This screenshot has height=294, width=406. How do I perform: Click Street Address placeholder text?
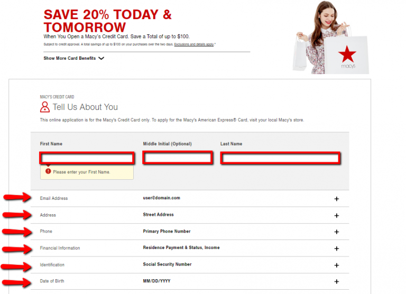pos(158,215)
